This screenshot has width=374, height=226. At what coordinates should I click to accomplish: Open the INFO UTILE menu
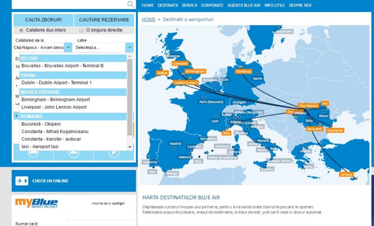(274, 5)
